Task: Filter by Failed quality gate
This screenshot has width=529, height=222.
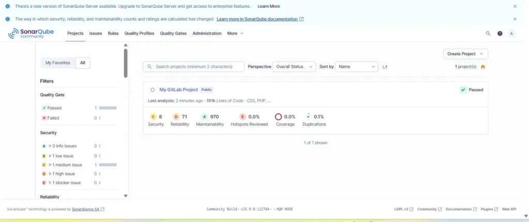Action: 53,118
